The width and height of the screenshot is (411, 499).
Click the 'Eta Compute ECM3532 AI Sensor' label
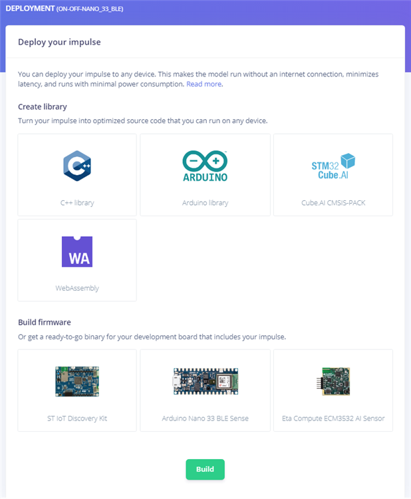(x=333, y=418)
